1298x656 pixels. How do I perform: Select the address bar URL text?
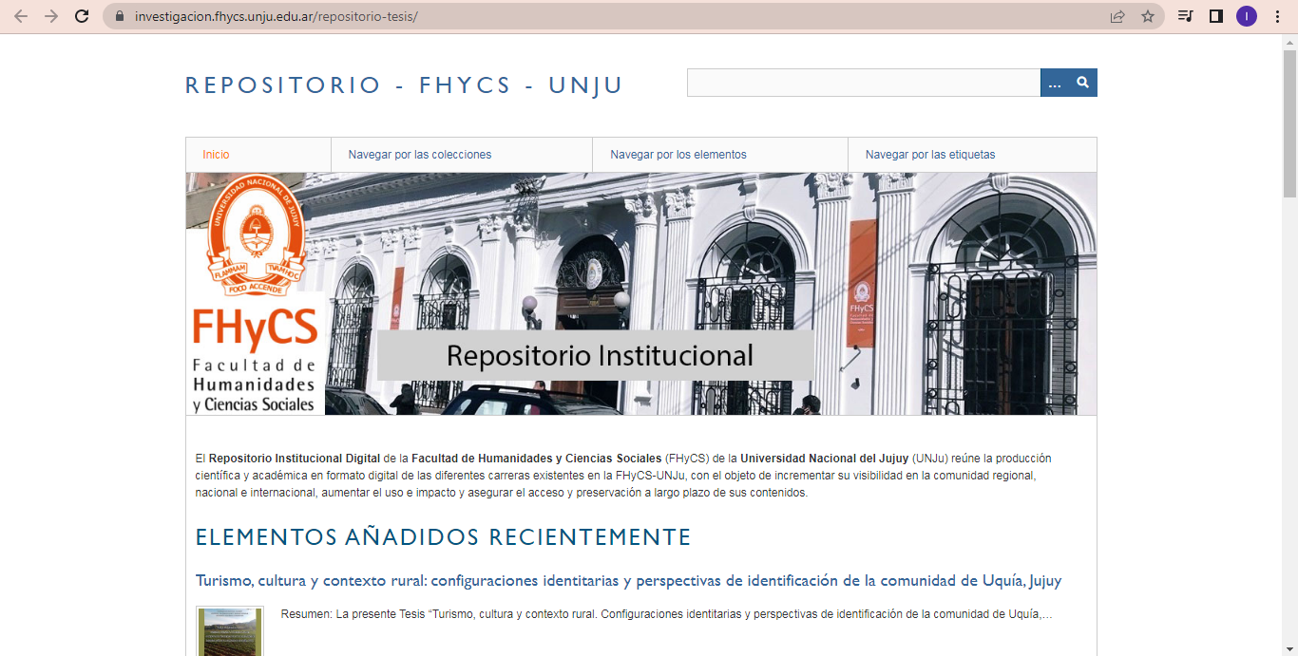pyautogui.click(x=276, y=17)
